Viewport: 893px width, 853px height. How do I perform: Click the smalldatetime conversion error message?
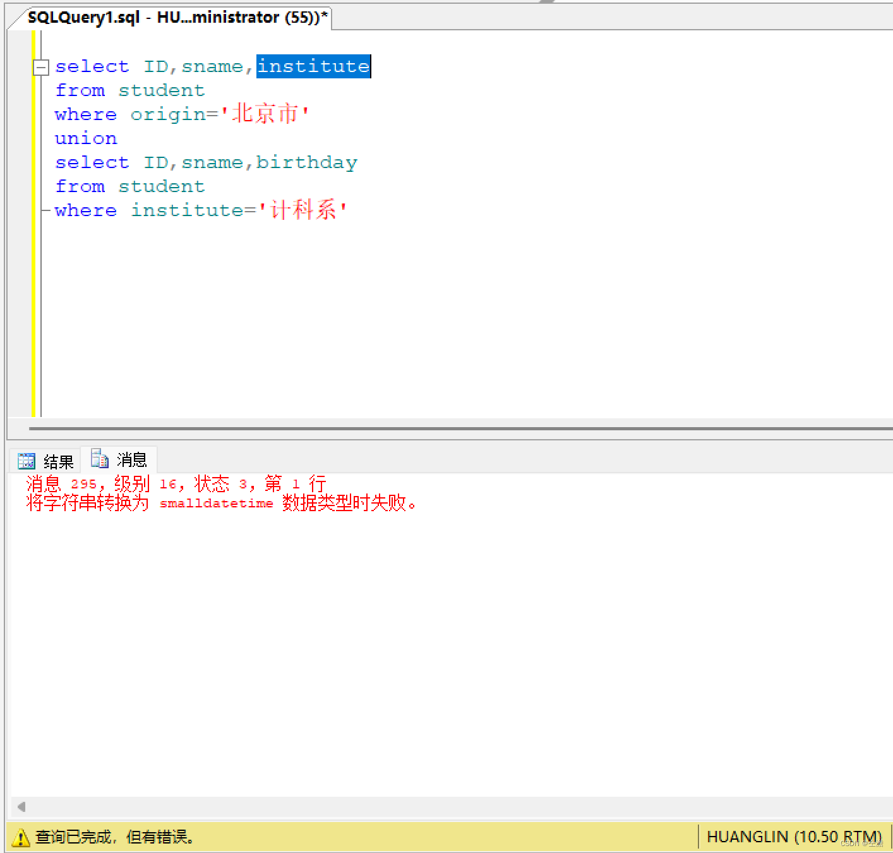[222, 504]
